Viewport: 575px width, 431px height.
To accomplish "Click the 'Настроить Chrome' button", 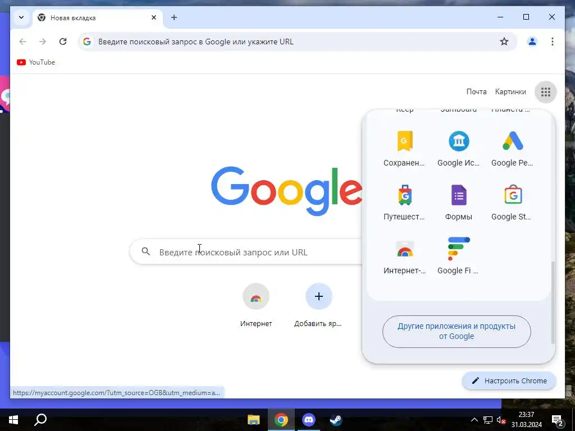I will click(x=509, y=381).
